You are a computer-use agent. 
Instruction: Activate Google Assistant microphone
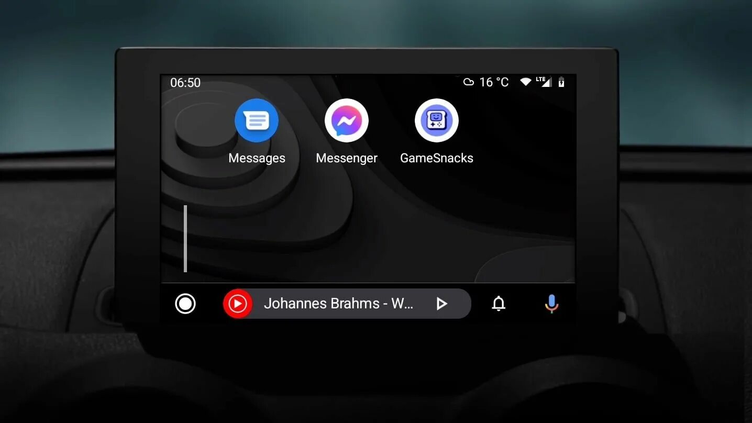click(x=551, y=304)
